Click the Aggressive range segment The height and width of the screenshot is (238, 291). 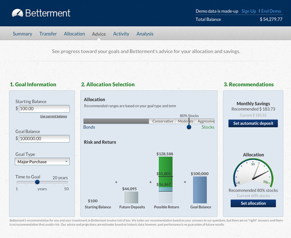click(x=205, y=121)
